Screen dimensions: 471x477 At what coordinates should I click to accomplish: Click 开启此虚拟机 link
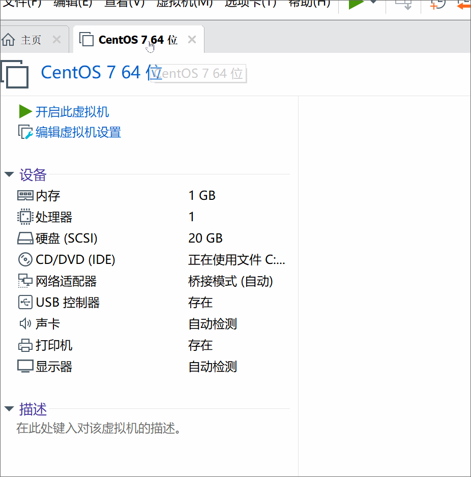(72, 112)
